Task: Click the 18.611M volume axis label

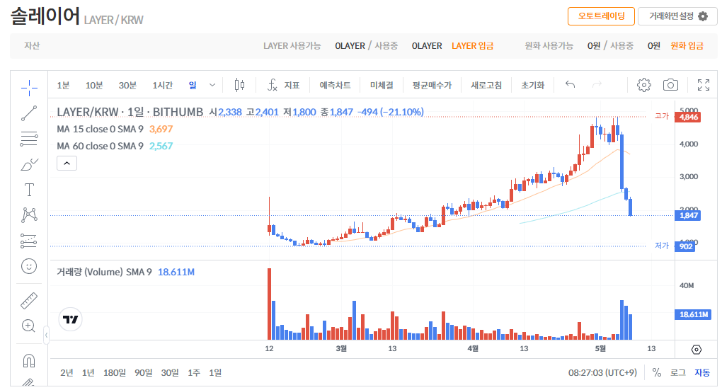Action: point(693,314)
